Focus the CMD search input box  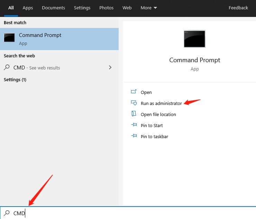tap(128, 213)
